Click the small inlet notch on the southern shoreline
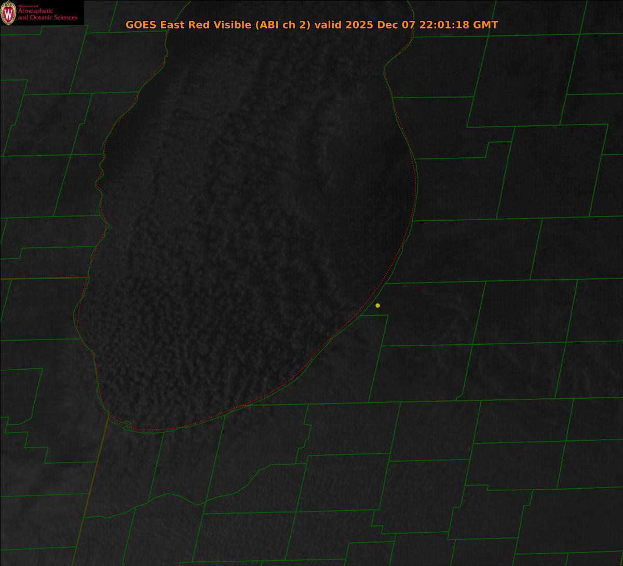The width and height of the screenshot is (623, 566). (x=125, y=426)
